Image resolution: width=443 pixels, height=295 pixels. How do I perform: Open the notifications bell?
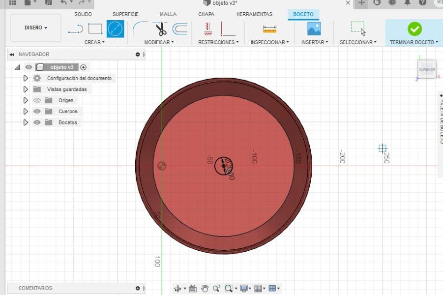tap(407, 2)
